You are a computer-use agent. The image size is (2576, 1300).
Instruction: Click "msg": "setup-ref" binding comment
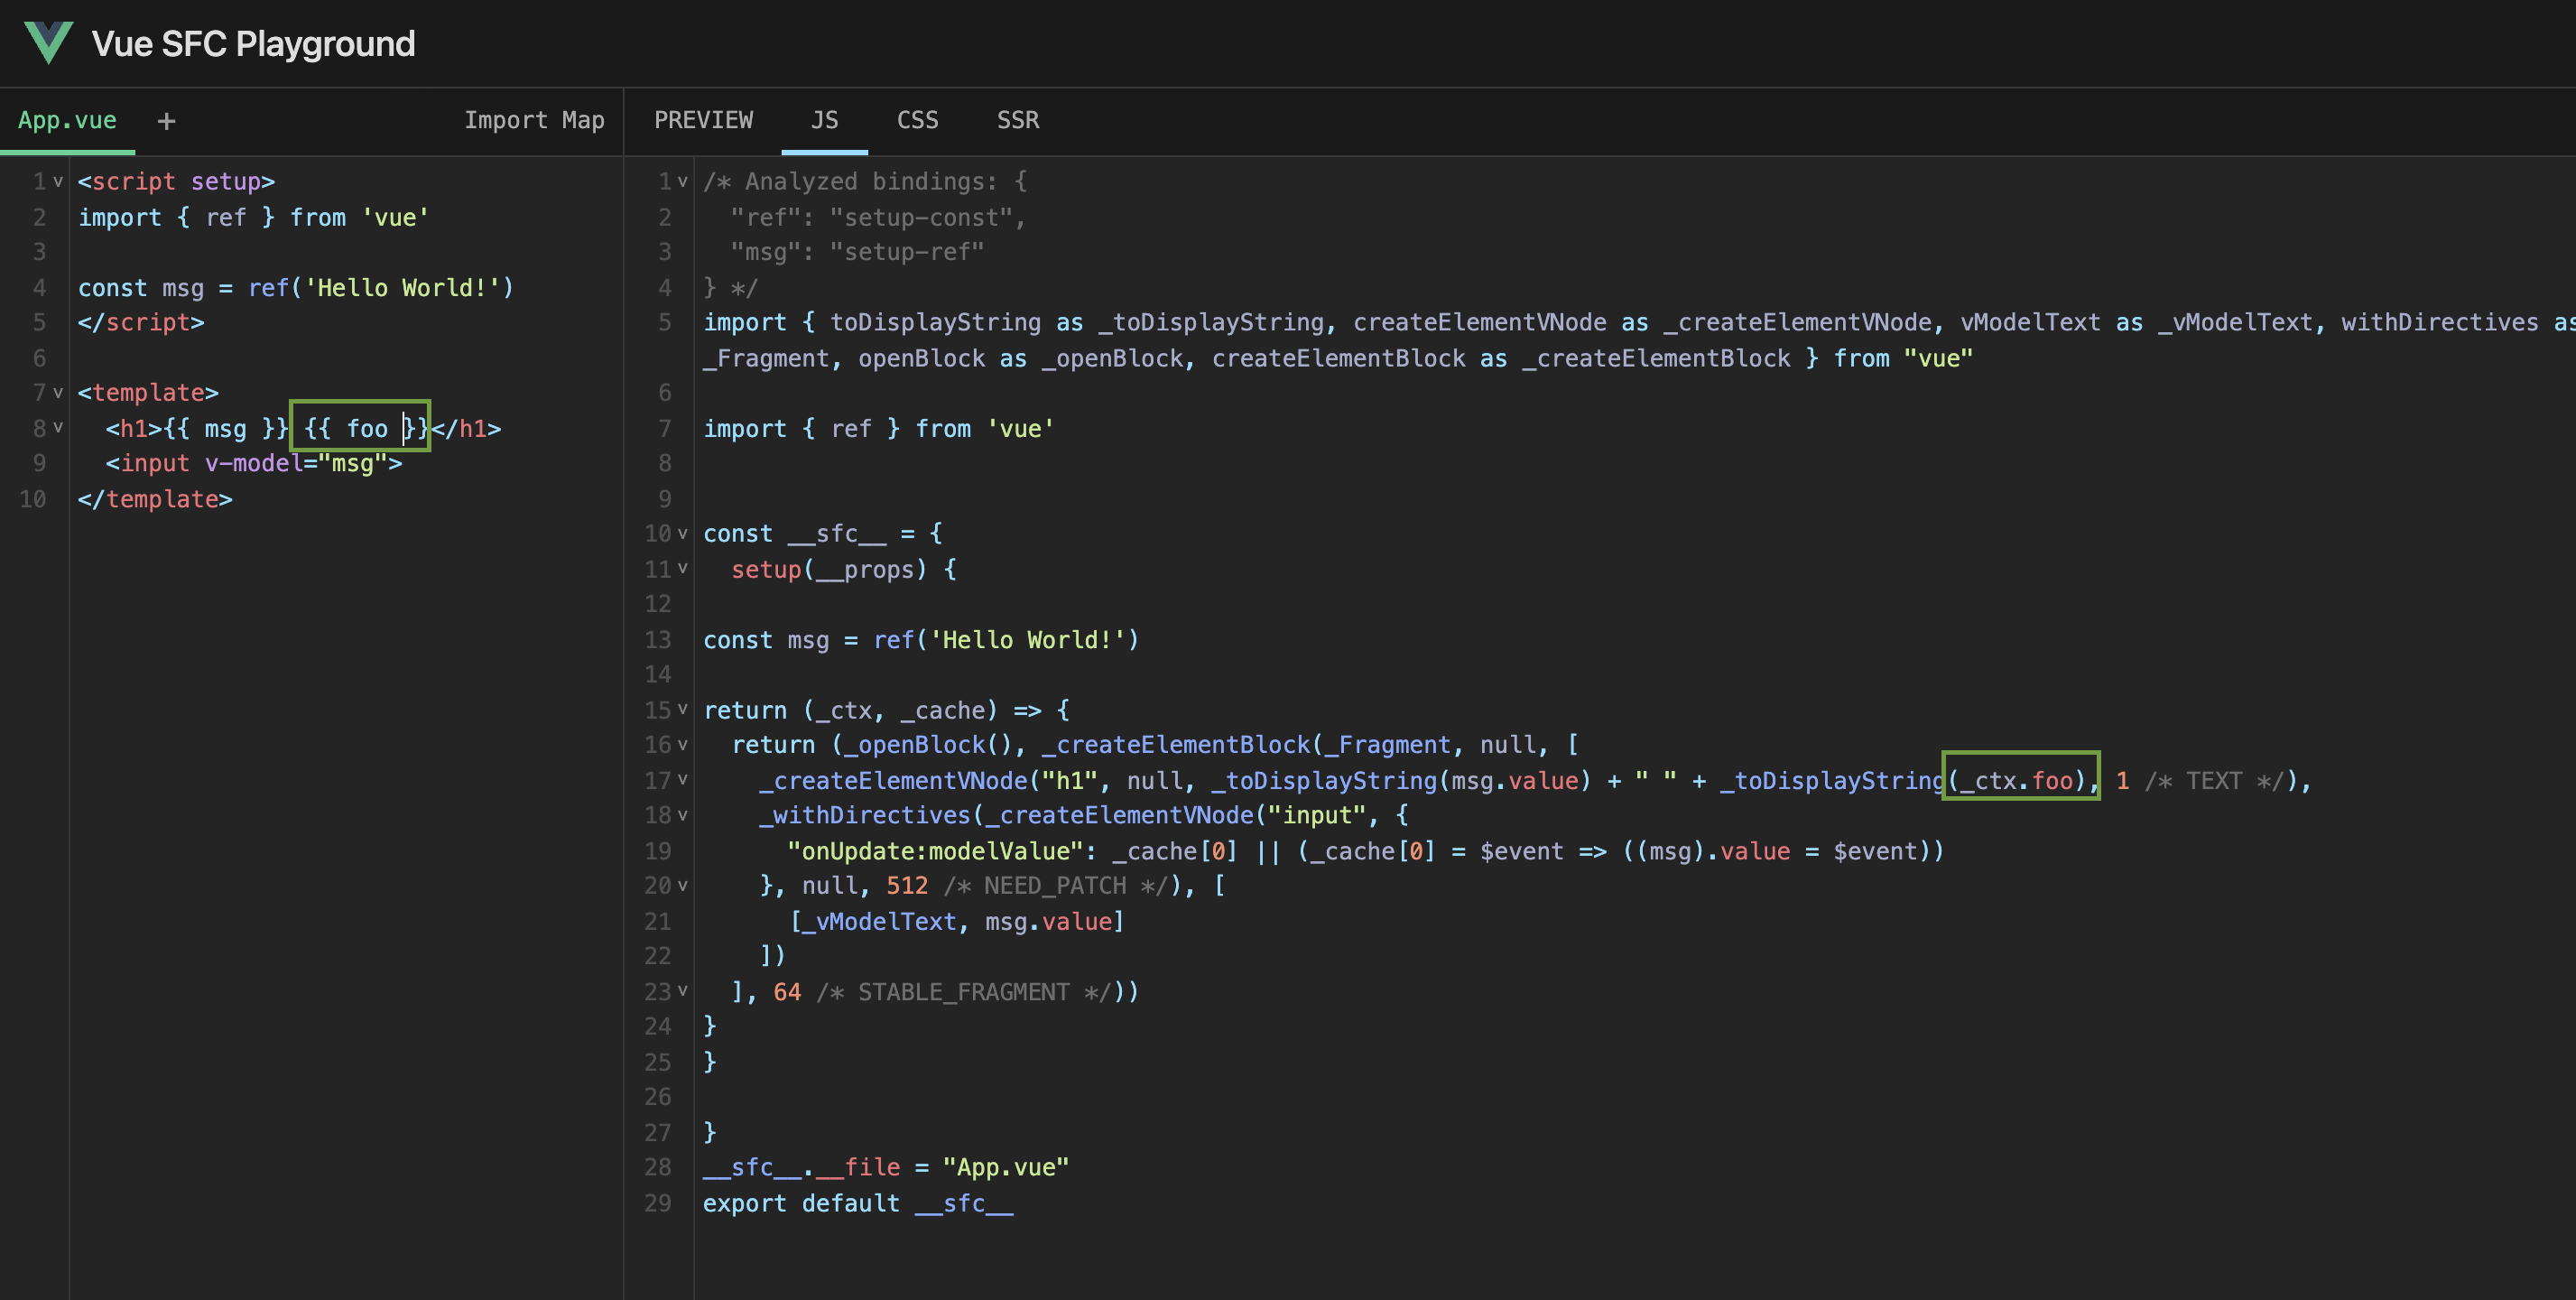[x=857, y=253]
